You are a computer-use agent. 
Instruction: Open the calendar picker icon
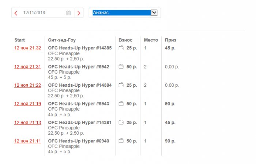[68, 13]
